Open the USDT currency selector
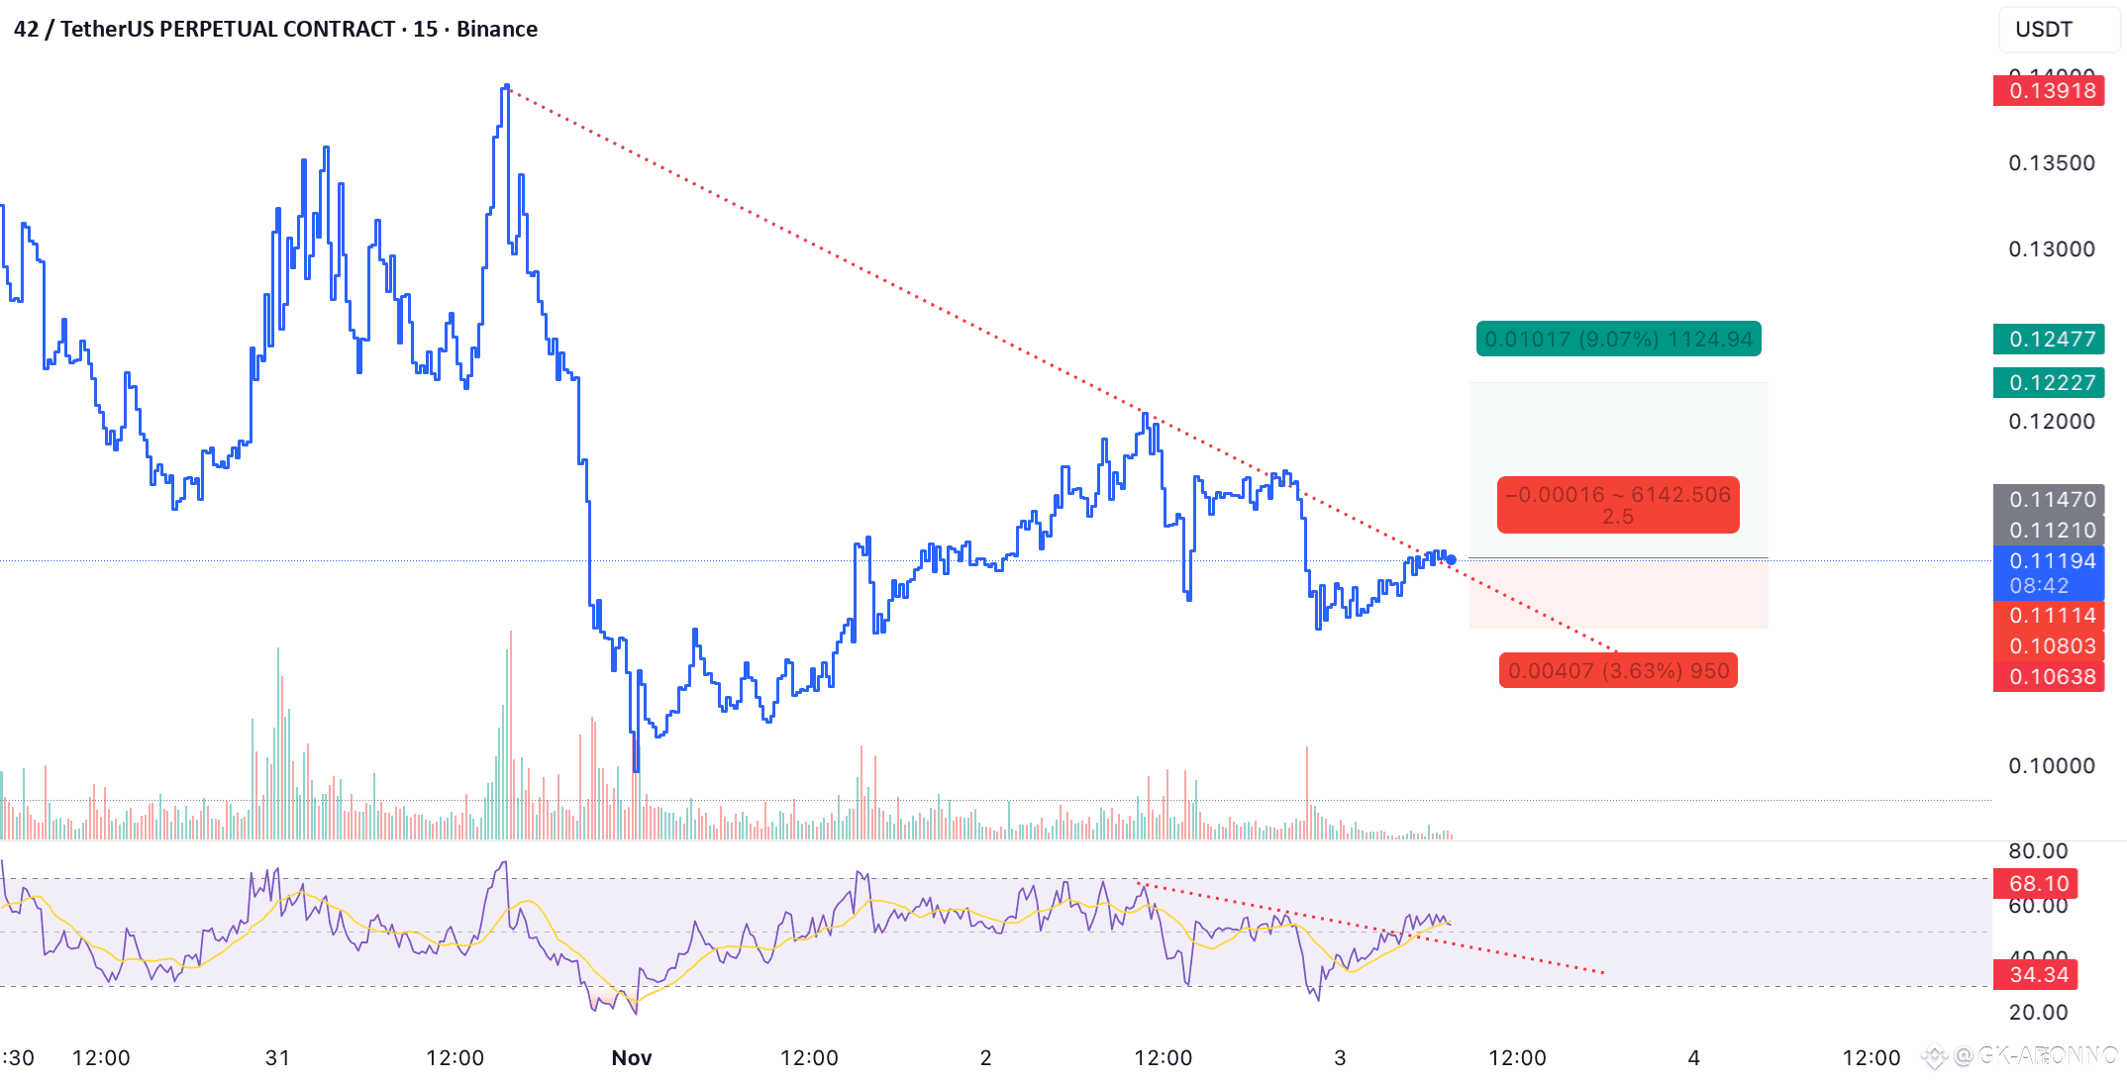This screenshot has height=1081, width=2127. [2058, 29]
